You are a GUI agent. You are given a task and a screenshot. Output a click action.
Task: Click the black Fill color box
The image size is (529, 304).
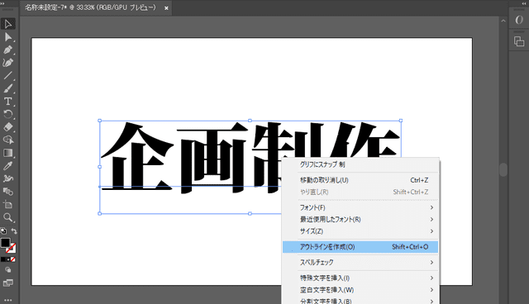pos(5,243)
